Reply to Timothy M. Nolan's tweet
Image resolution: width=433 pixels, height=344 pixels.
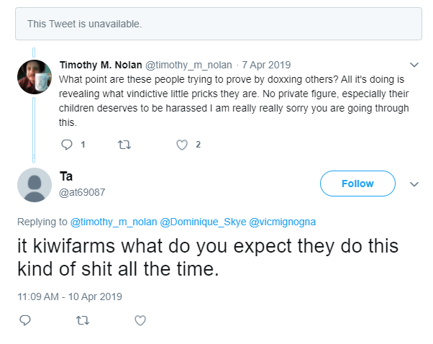pos(67,145)
